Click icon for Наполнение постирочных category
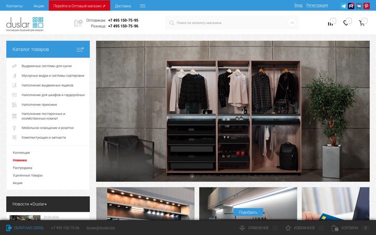This screenshot has height=235, width=376. (x=15, y=116)
